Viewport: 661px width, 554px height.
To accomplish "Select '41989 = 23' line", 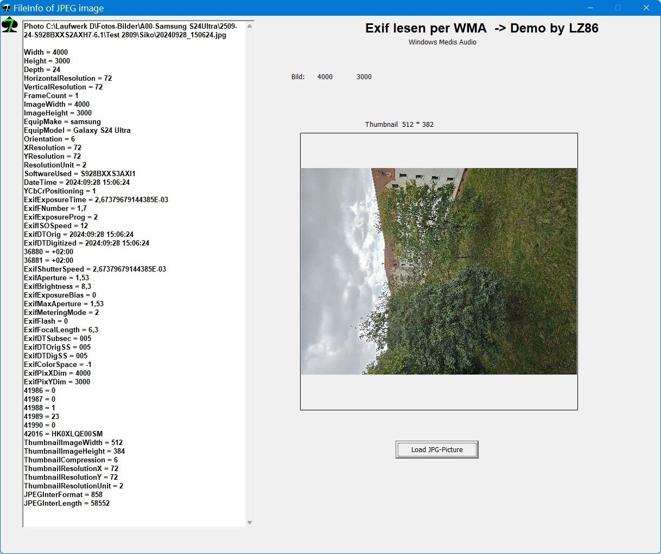I will click(x=42, y=416).
